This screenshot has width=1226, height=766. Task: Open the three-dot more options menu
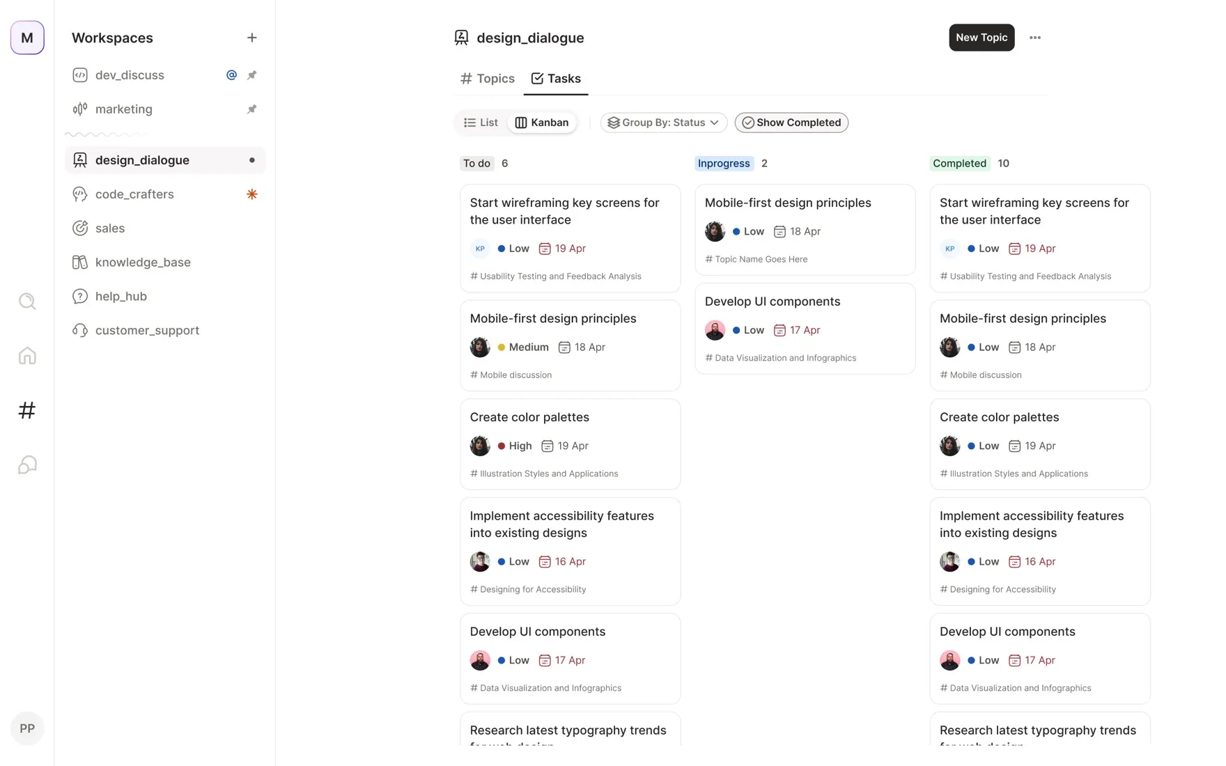pyautogui.click(x=1034, y=38)
